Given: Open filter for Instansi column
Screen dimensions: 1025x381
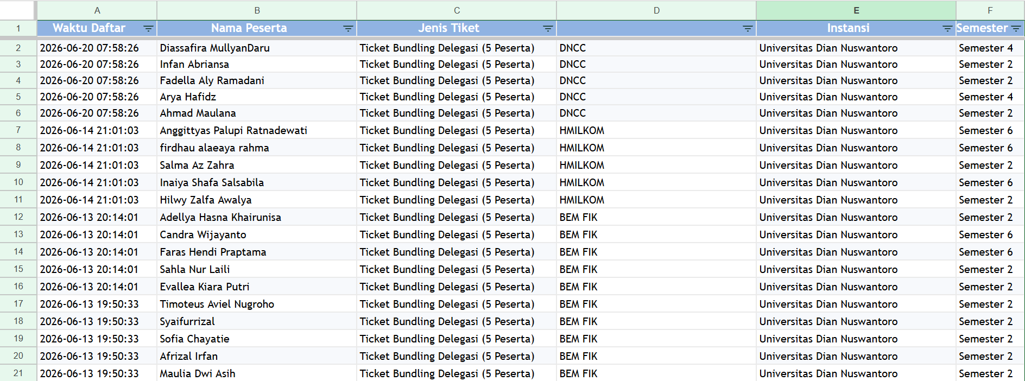Looking at the screenshot, I should click(x=947, y=28).
